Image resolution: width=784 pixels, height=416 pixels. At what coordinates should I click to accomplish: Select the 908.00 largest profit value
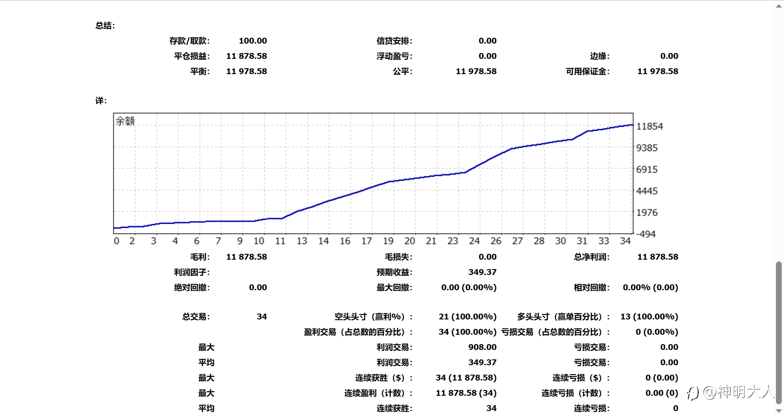click(x=483, y=347)
